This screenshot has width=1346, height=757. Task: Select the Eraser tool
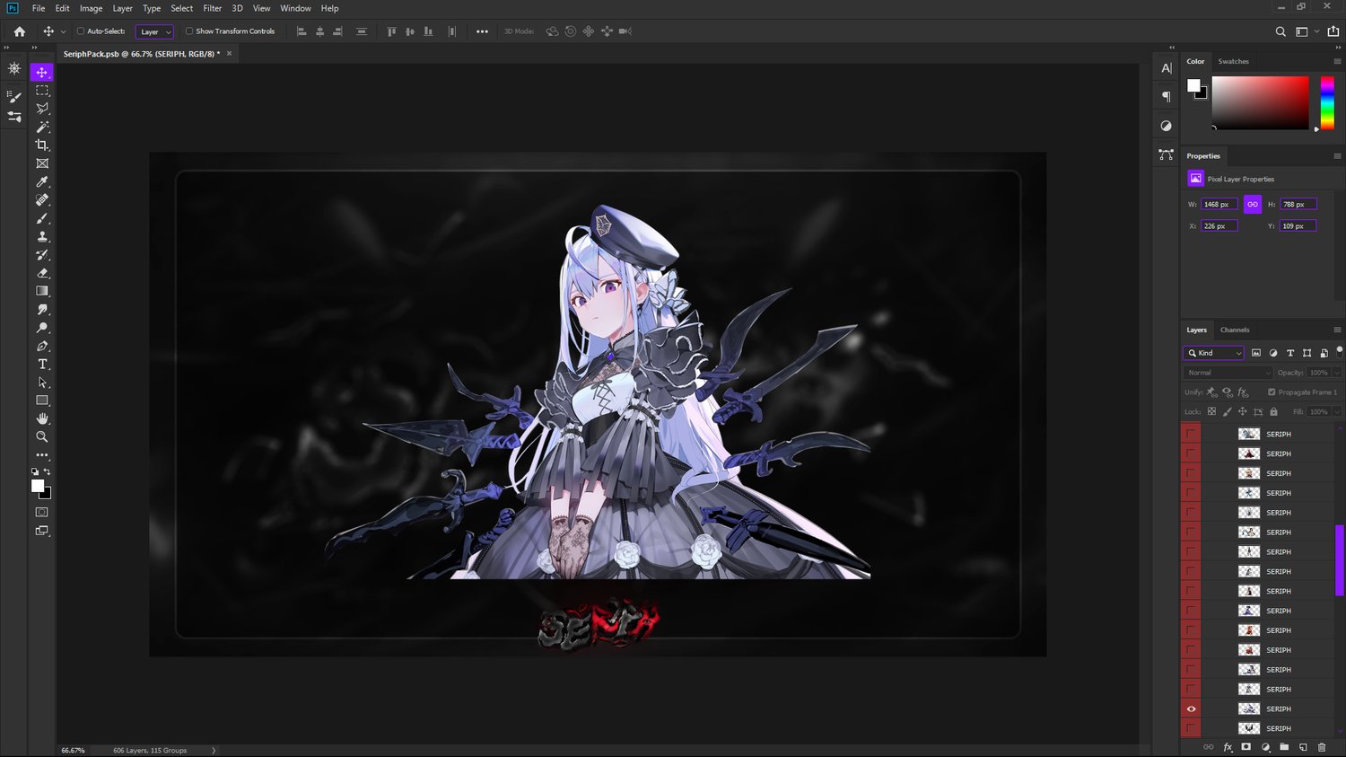[x=42, y=273]
